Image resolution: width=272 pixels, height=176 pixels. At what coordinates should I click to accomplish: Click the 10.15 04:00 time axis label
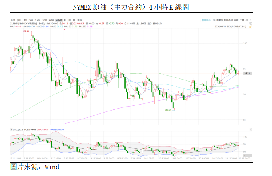point(245,159)
